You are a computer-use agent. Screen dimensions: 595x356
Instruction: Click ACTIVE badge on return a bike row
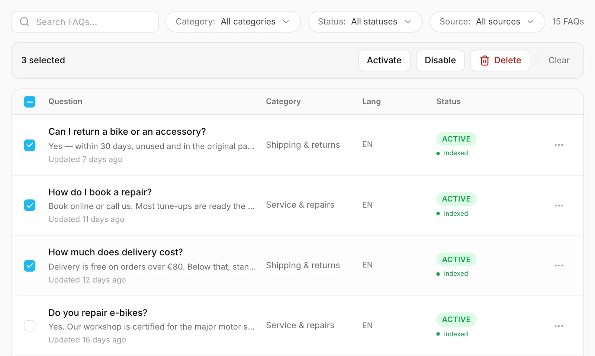[456, 139]
